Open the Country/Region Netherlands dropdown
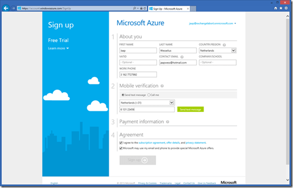The image size is (293, 188). coord(233,51)
